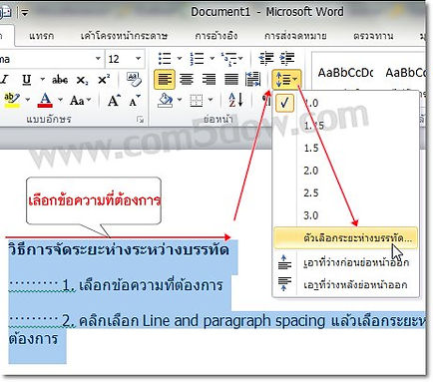Screen dimensions: 433x382
Task: Select line spacing 2.5
Action: pos(346,192)
